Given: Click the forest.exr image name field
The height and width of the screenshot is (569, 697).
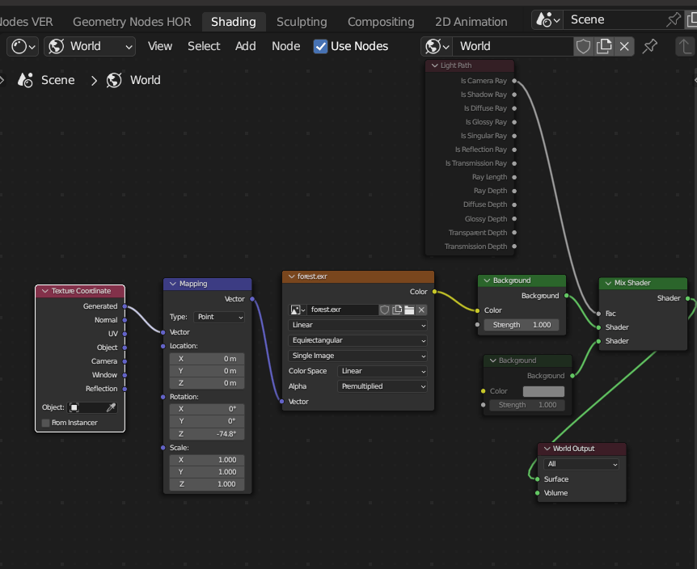Looking at the screenshot, I should pos(342,310).
